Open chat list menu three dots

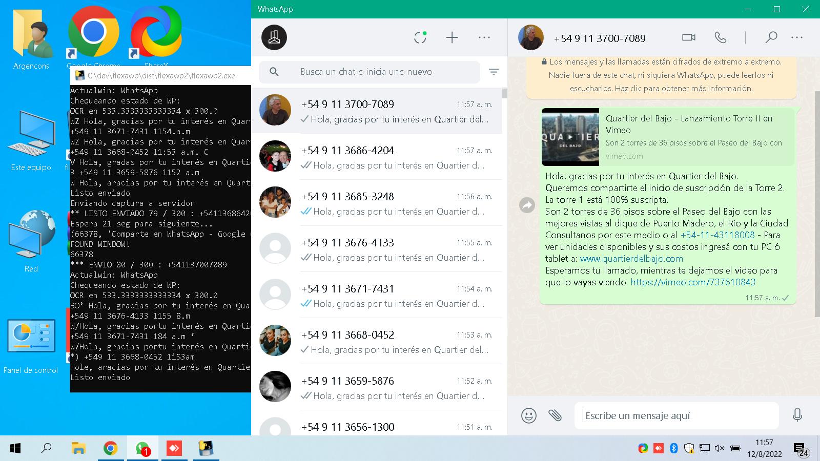484,37
